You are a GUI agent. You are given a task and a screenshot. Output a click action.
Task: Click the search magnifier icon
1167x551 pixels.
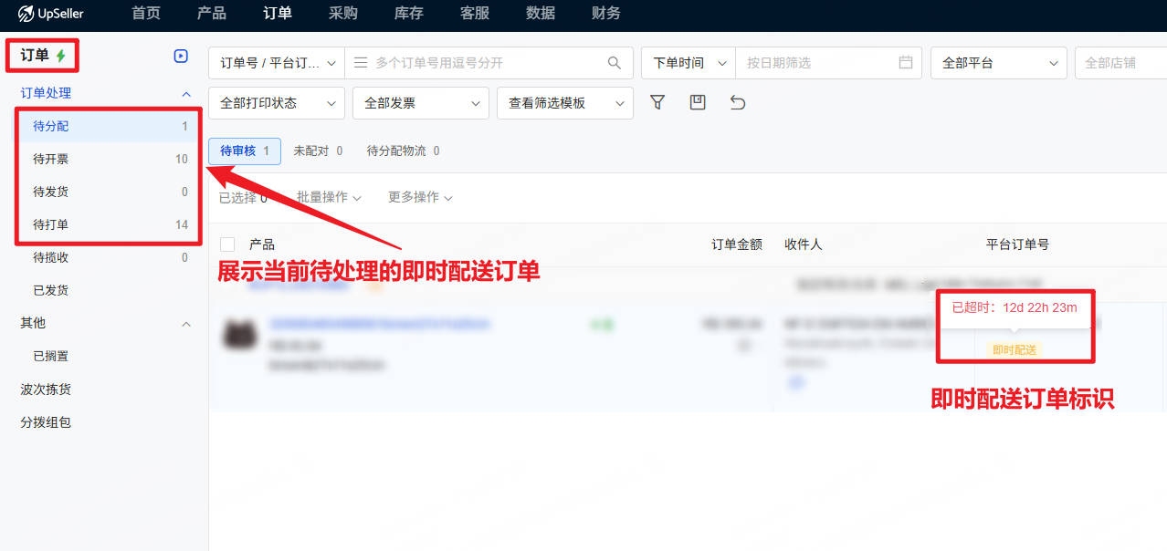615,63
